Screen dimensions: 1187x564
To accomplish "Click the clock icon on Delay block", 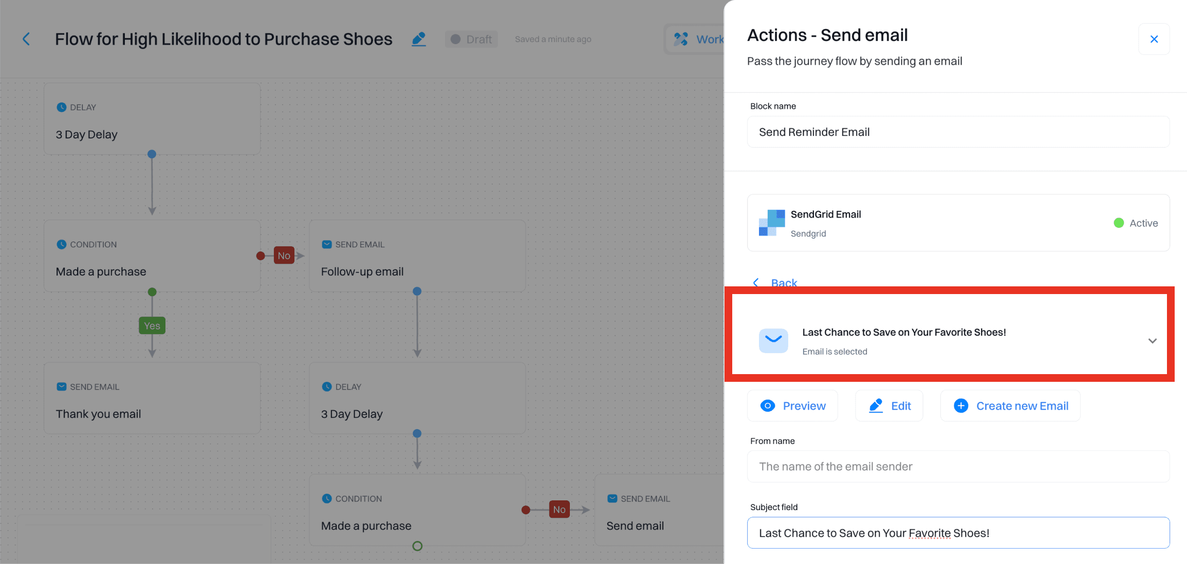I will pyautogui.click(x=62, y=107).
